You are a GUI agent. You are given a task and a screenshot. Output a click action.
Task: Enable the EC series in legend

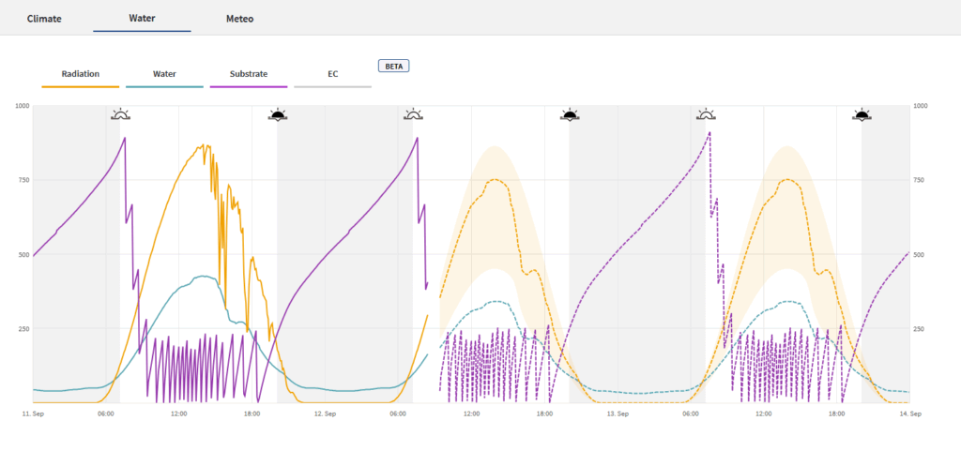click(x=332, y=73)
